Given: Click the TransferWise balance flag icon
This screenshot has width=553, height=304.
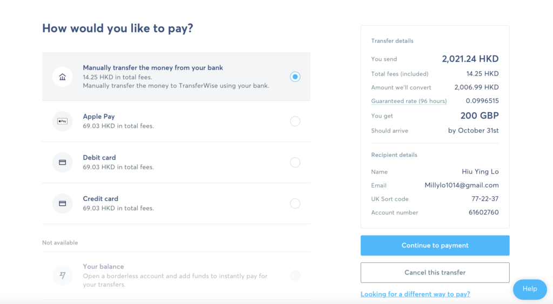Looking at the screenshot, I should pos(63,275).
